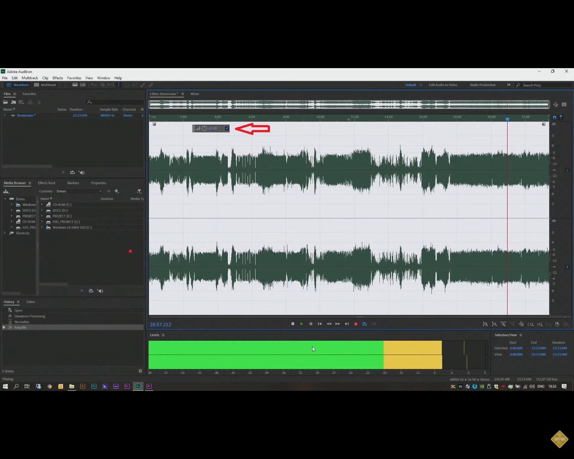Switch to the Mixer tab
The image size is (574, 459).
click(x=195, y=94)
